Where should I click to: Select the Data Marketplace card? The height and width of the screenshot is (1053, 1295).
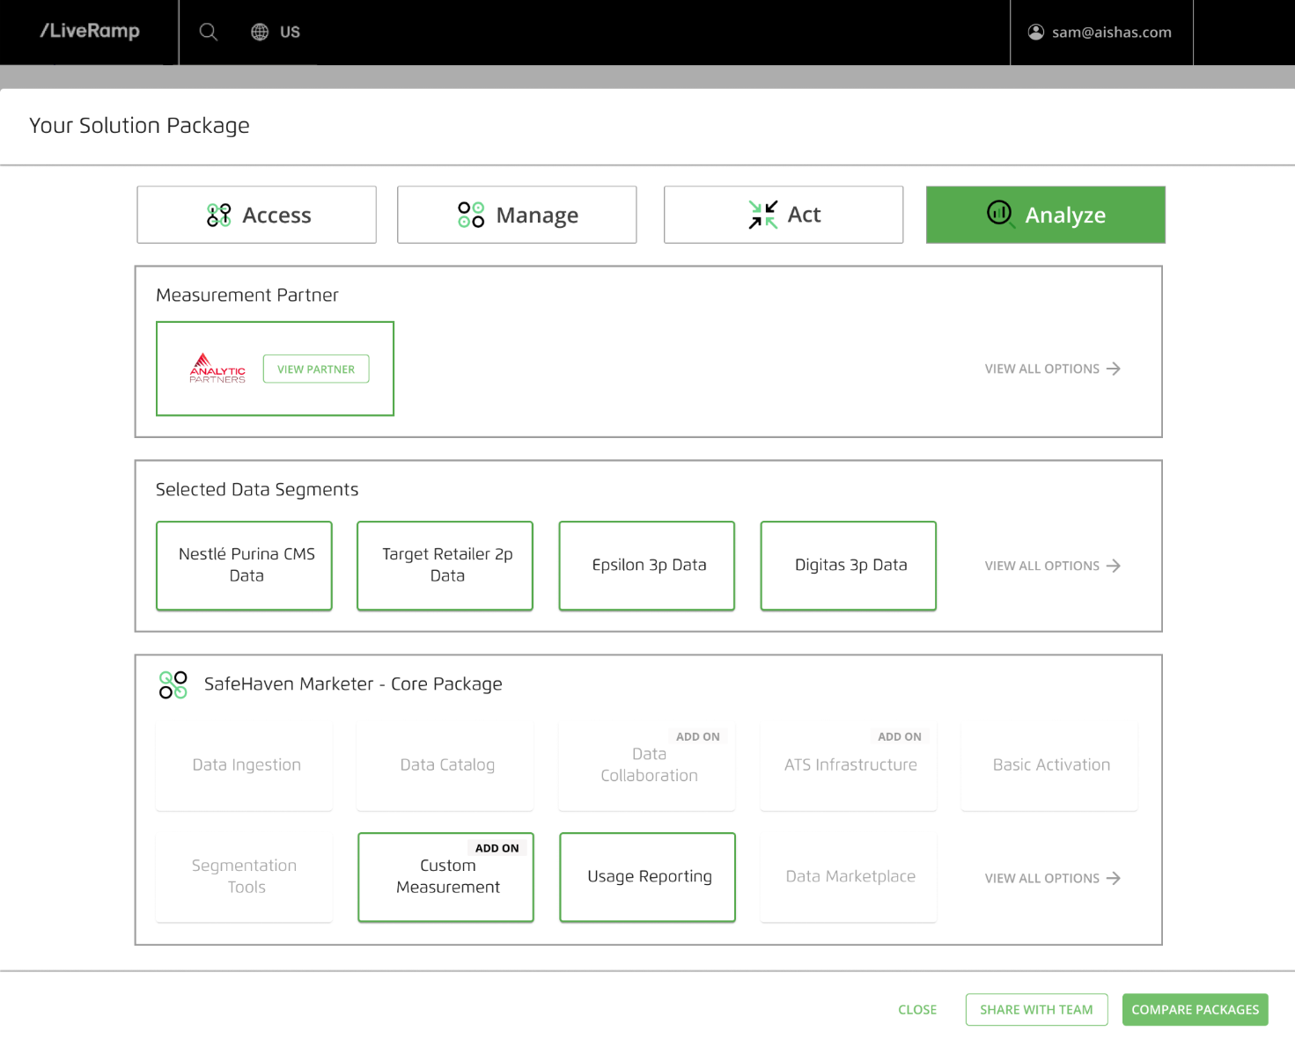(x=849, y=877)
